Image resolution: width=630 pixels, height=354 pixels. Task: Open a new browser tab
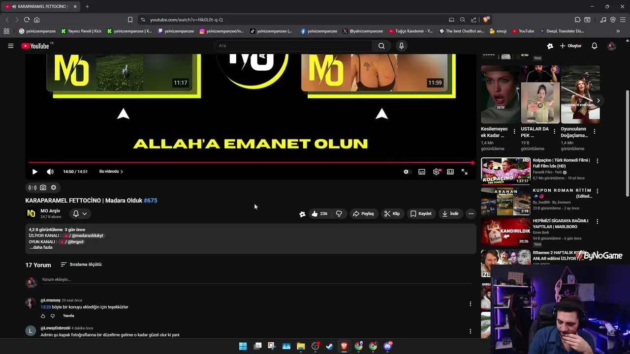(87, 6)
